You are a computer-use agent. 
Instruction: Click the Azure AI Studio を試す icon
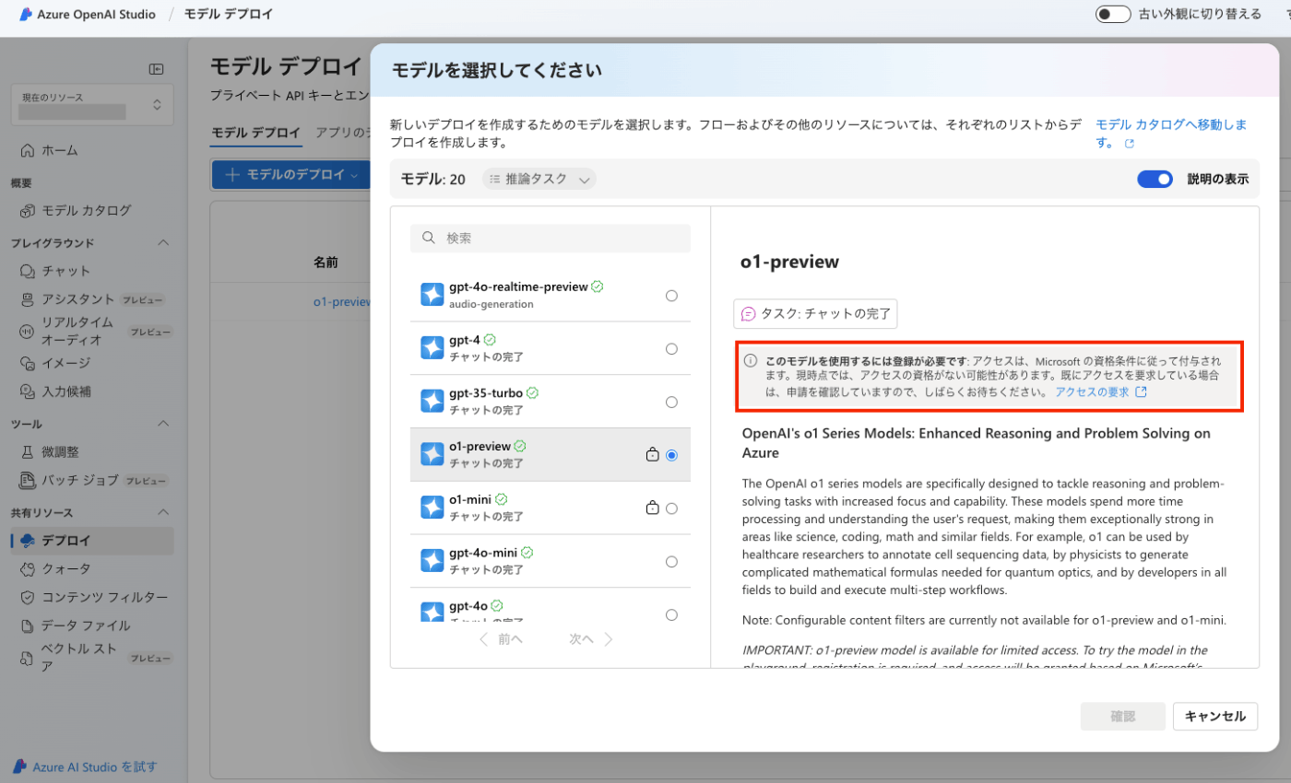click(20, 766)
